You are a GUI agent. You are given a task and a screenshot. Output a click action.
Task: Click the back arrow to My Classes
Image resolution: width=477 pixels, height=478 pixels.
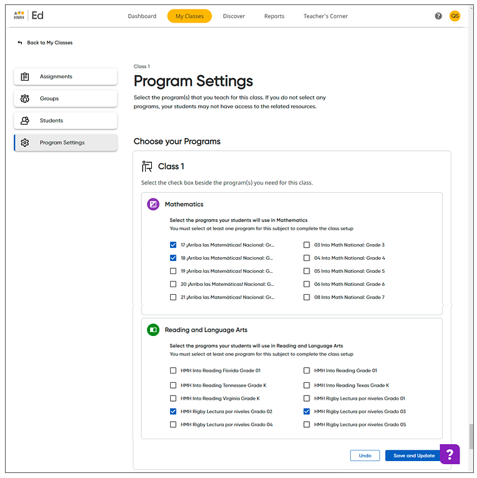coord(20,43)
